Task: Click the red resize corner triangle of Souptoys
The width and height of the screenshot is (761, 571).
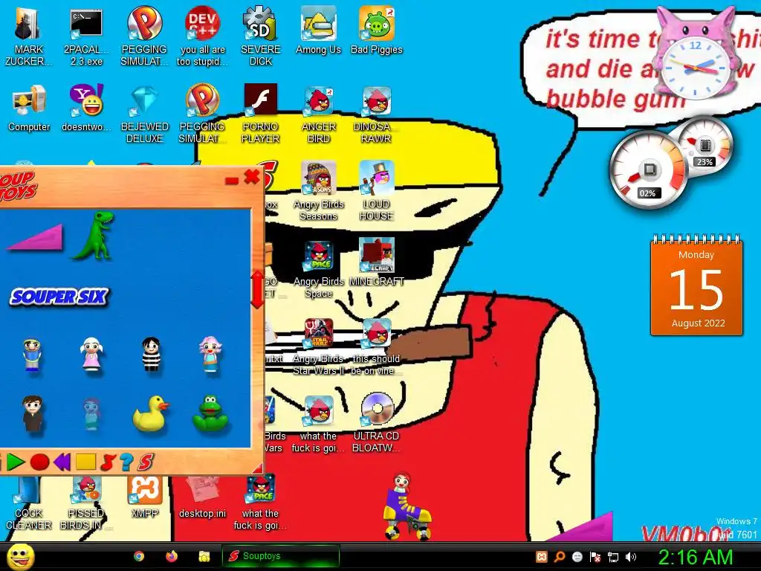Action: click(258, 468)
